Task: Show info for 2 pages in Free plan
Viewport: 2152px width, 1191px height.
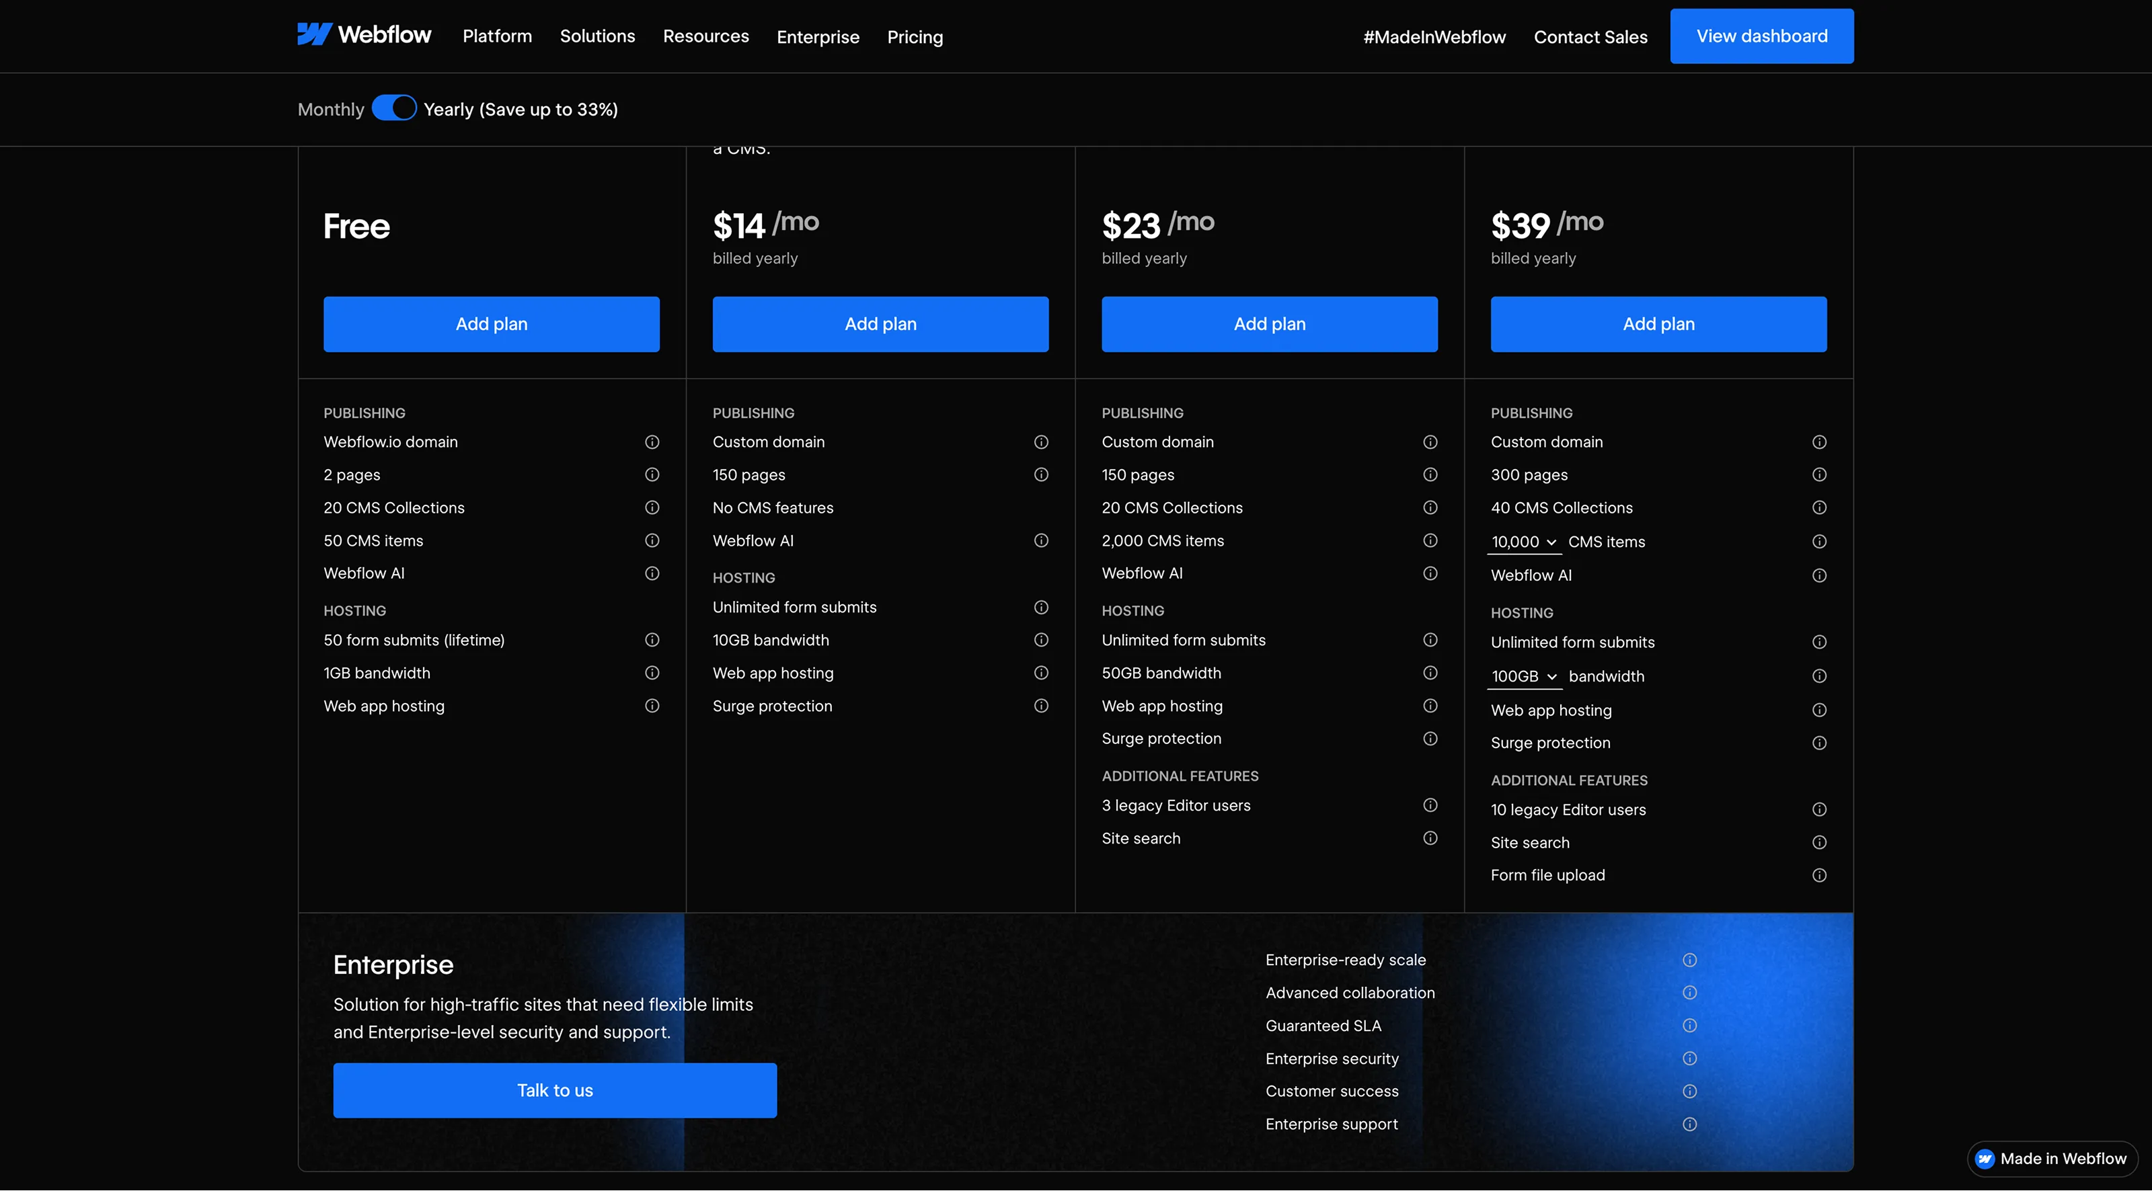Action: pyautogui.click(x=652, y=475)
